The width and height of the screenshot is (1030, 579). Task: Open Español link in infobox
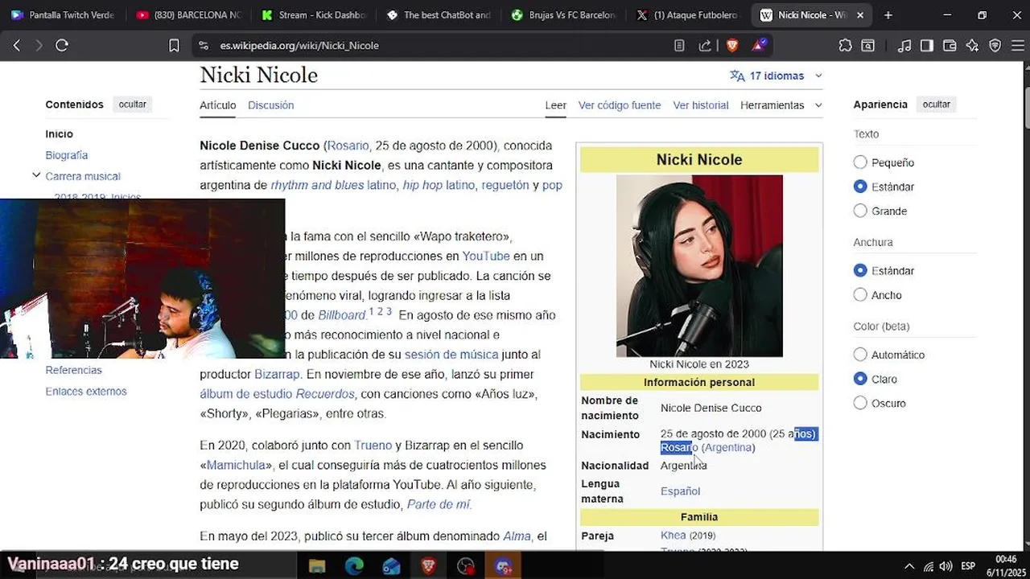680,491
